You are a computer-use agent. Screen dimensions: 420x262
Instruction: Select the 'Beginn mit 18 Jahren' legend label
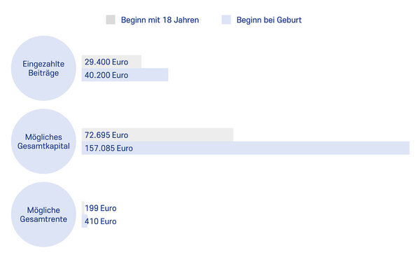coord(160,20)
